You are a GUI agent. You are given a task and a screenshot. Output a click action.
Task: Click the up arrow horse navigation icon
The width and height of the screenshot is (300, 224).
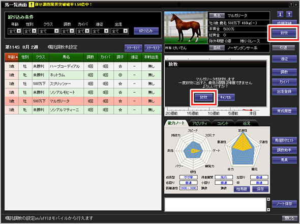pos(289,14)
